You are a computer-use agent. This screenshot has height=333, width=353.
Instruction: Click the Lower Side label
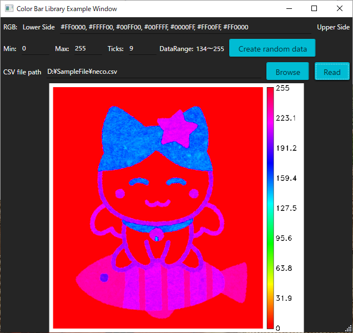pyautogui.click(x=38, y=27)
